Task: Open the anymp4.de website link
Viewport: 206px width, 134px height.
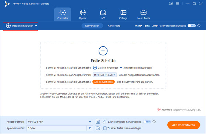Action: pos(187,110)
